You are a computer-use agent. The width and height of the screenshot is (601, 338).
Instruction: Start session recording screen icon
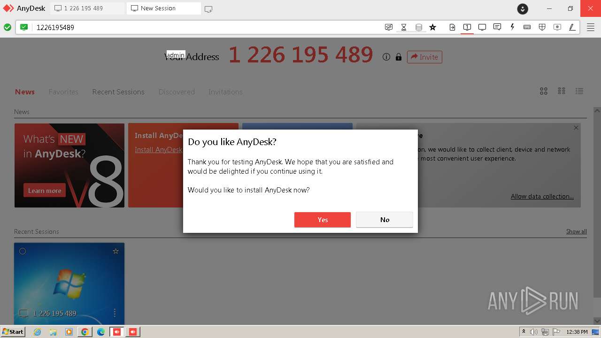[x=557, y=27]
